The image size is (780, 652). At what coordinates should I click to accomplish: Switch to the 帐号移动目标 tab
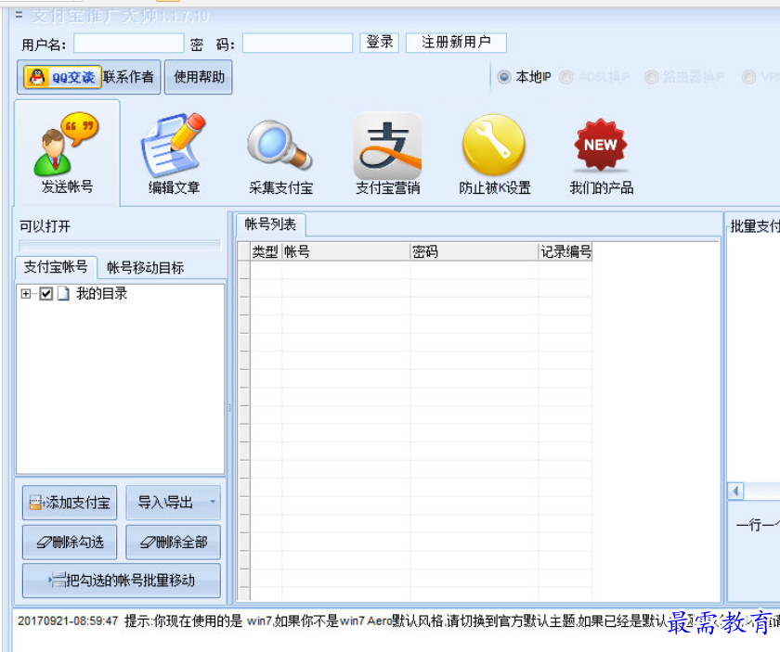[x=145, y=268]
